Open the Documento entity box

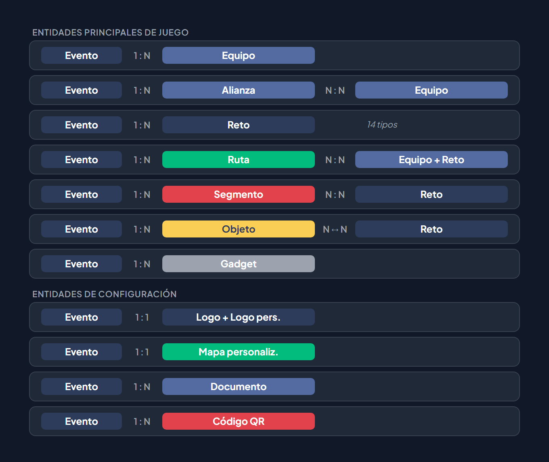pyautogui.click(x=238, y=386)
